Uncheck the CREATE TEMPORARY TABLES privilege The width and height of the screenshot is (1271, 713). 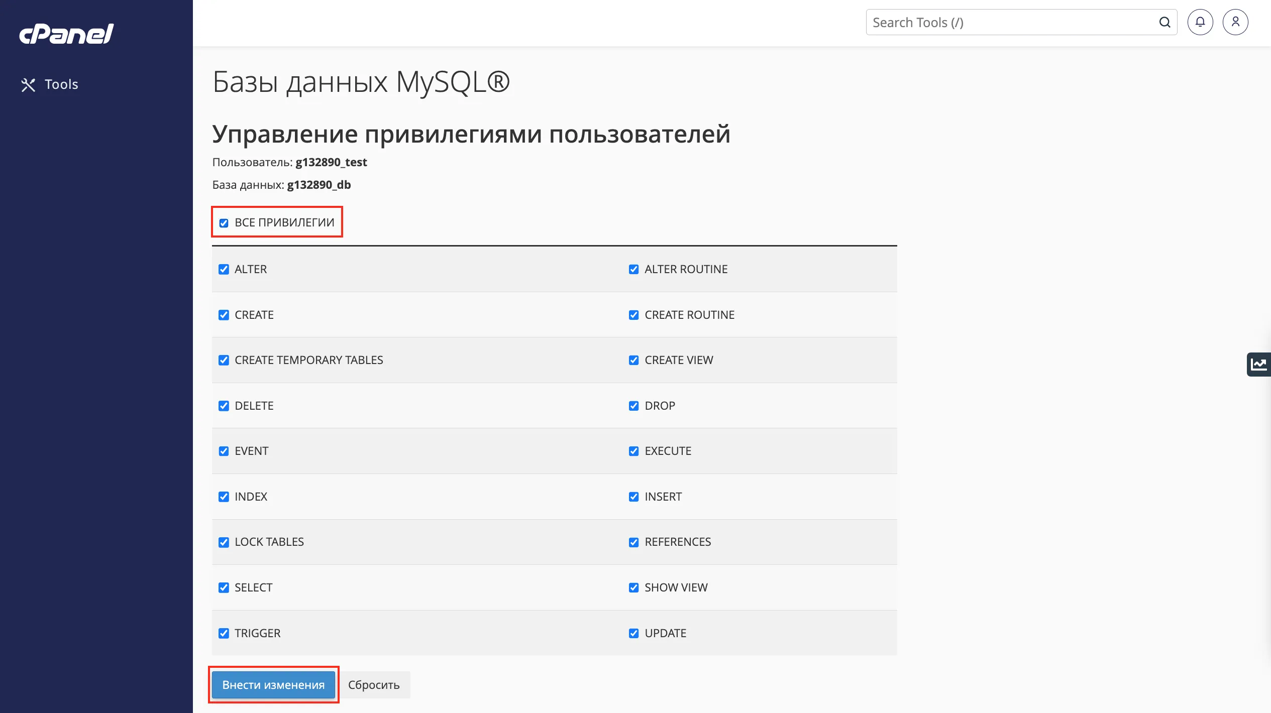(x=224, y=360)
